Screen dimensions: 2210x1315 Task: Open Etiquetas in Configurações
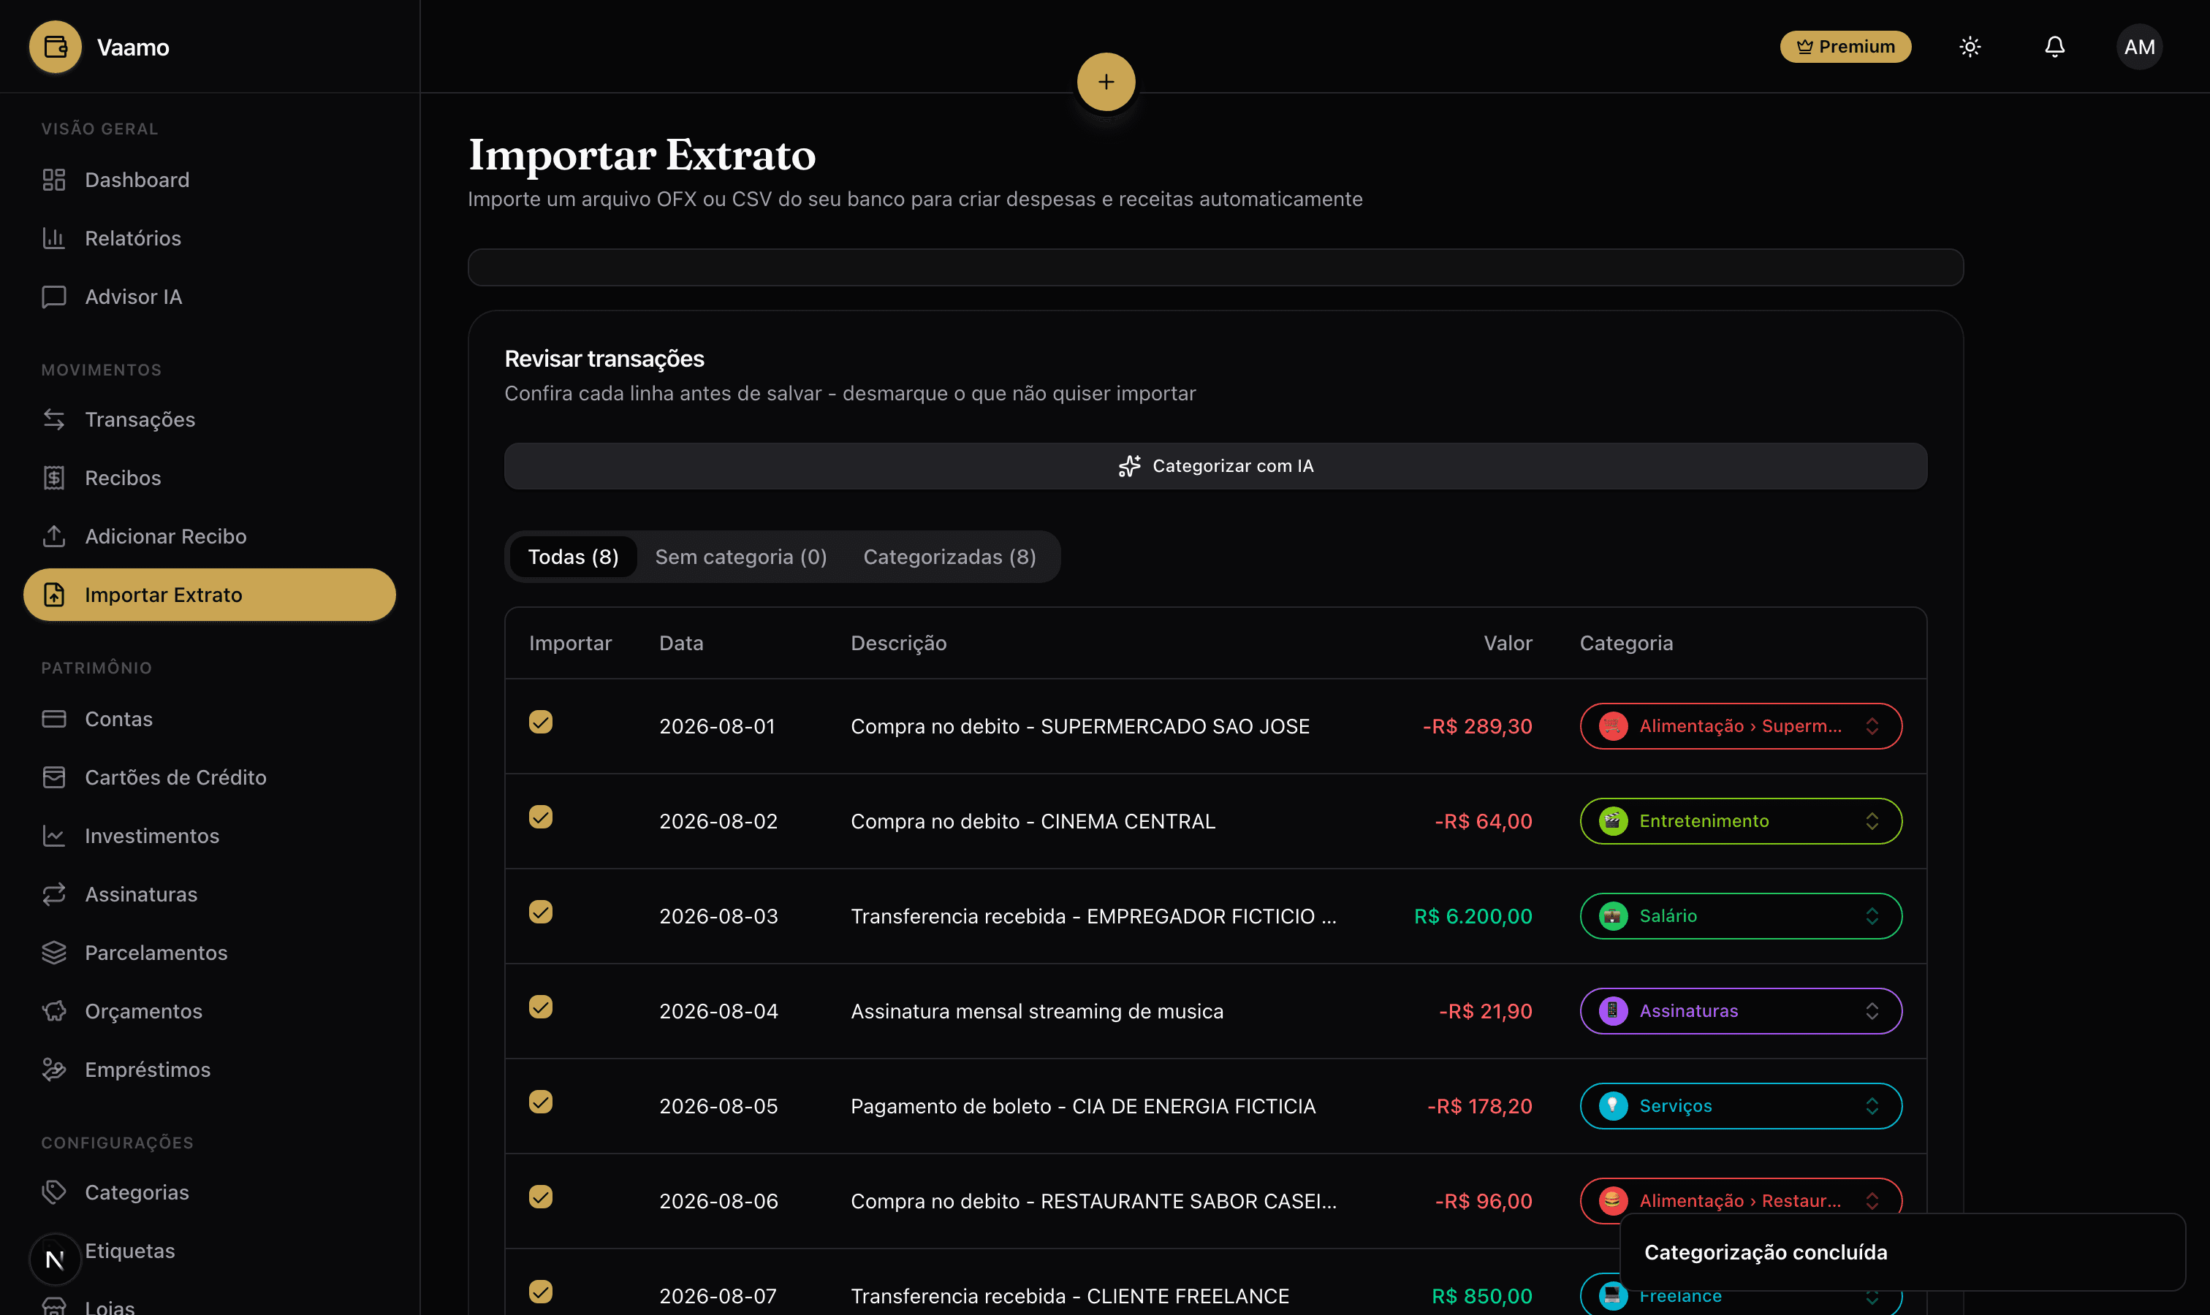click(209, 1250)
